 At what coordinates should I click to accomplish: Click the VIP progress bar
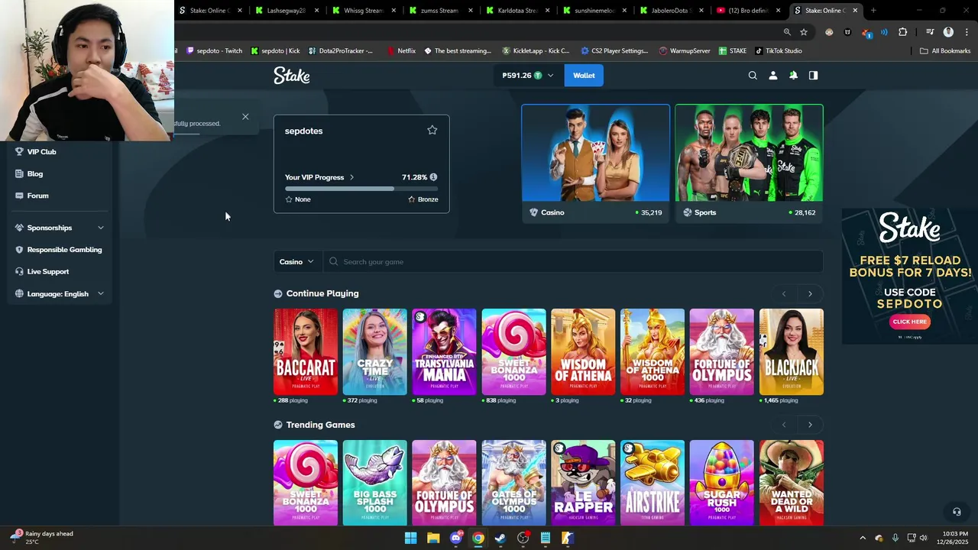(x=361, y=188)
